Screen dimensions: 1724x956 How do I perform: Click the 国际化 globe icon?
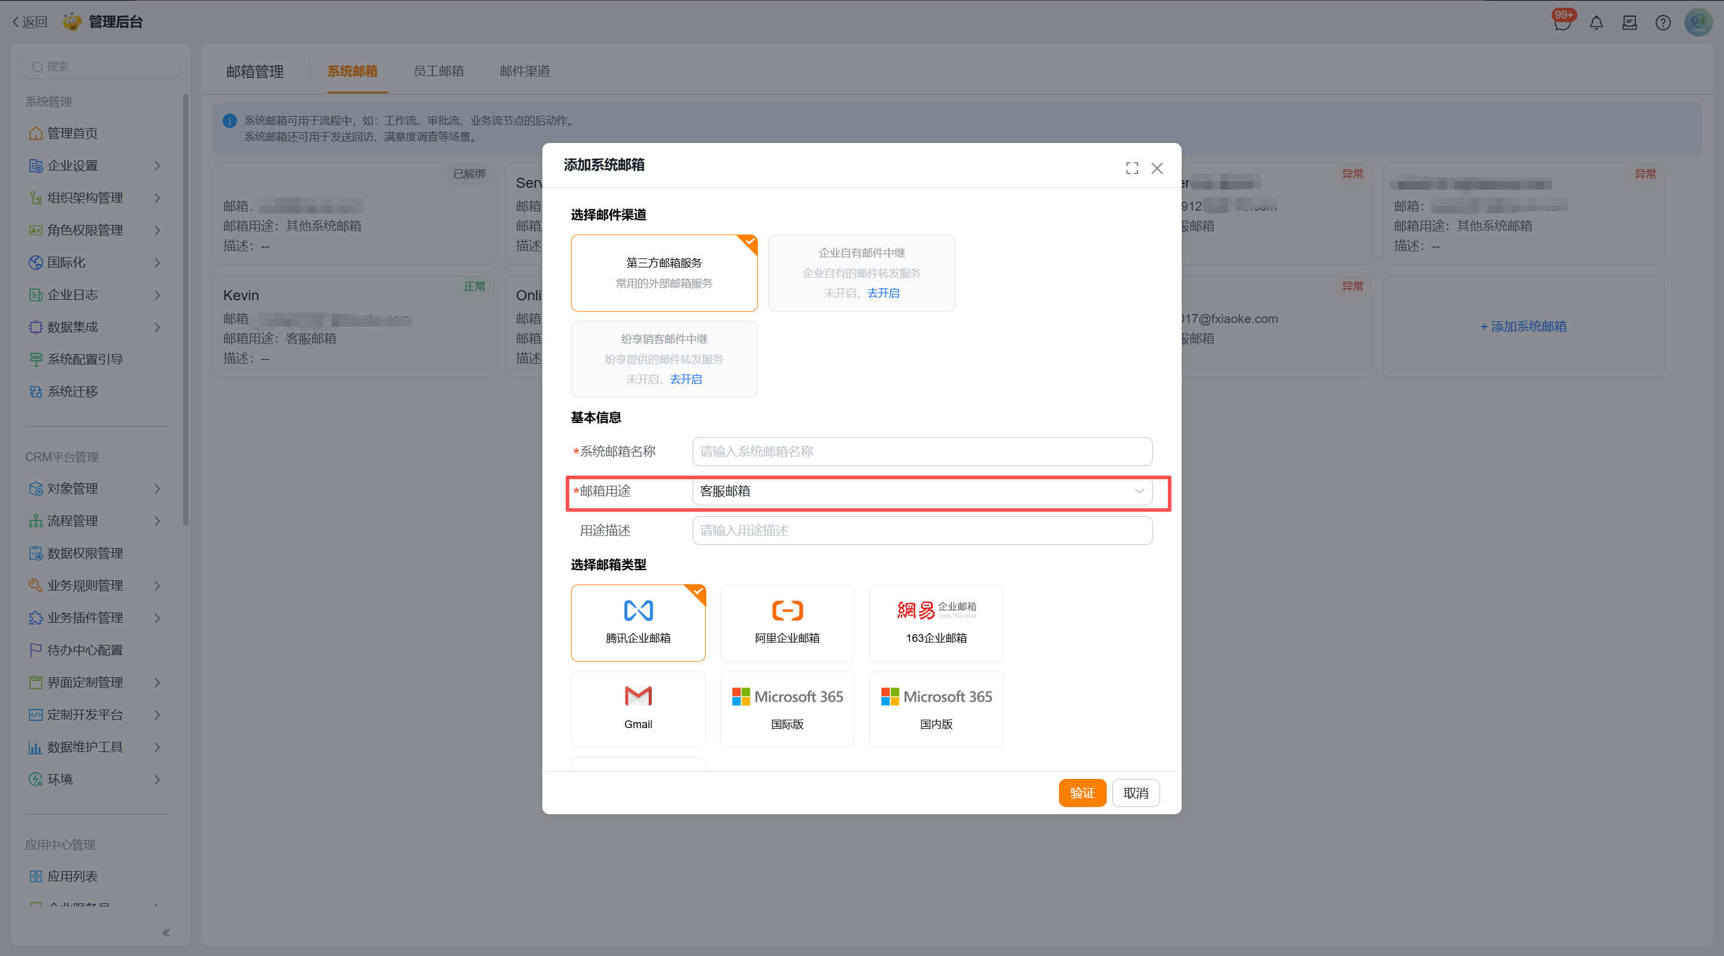(35, 262)
